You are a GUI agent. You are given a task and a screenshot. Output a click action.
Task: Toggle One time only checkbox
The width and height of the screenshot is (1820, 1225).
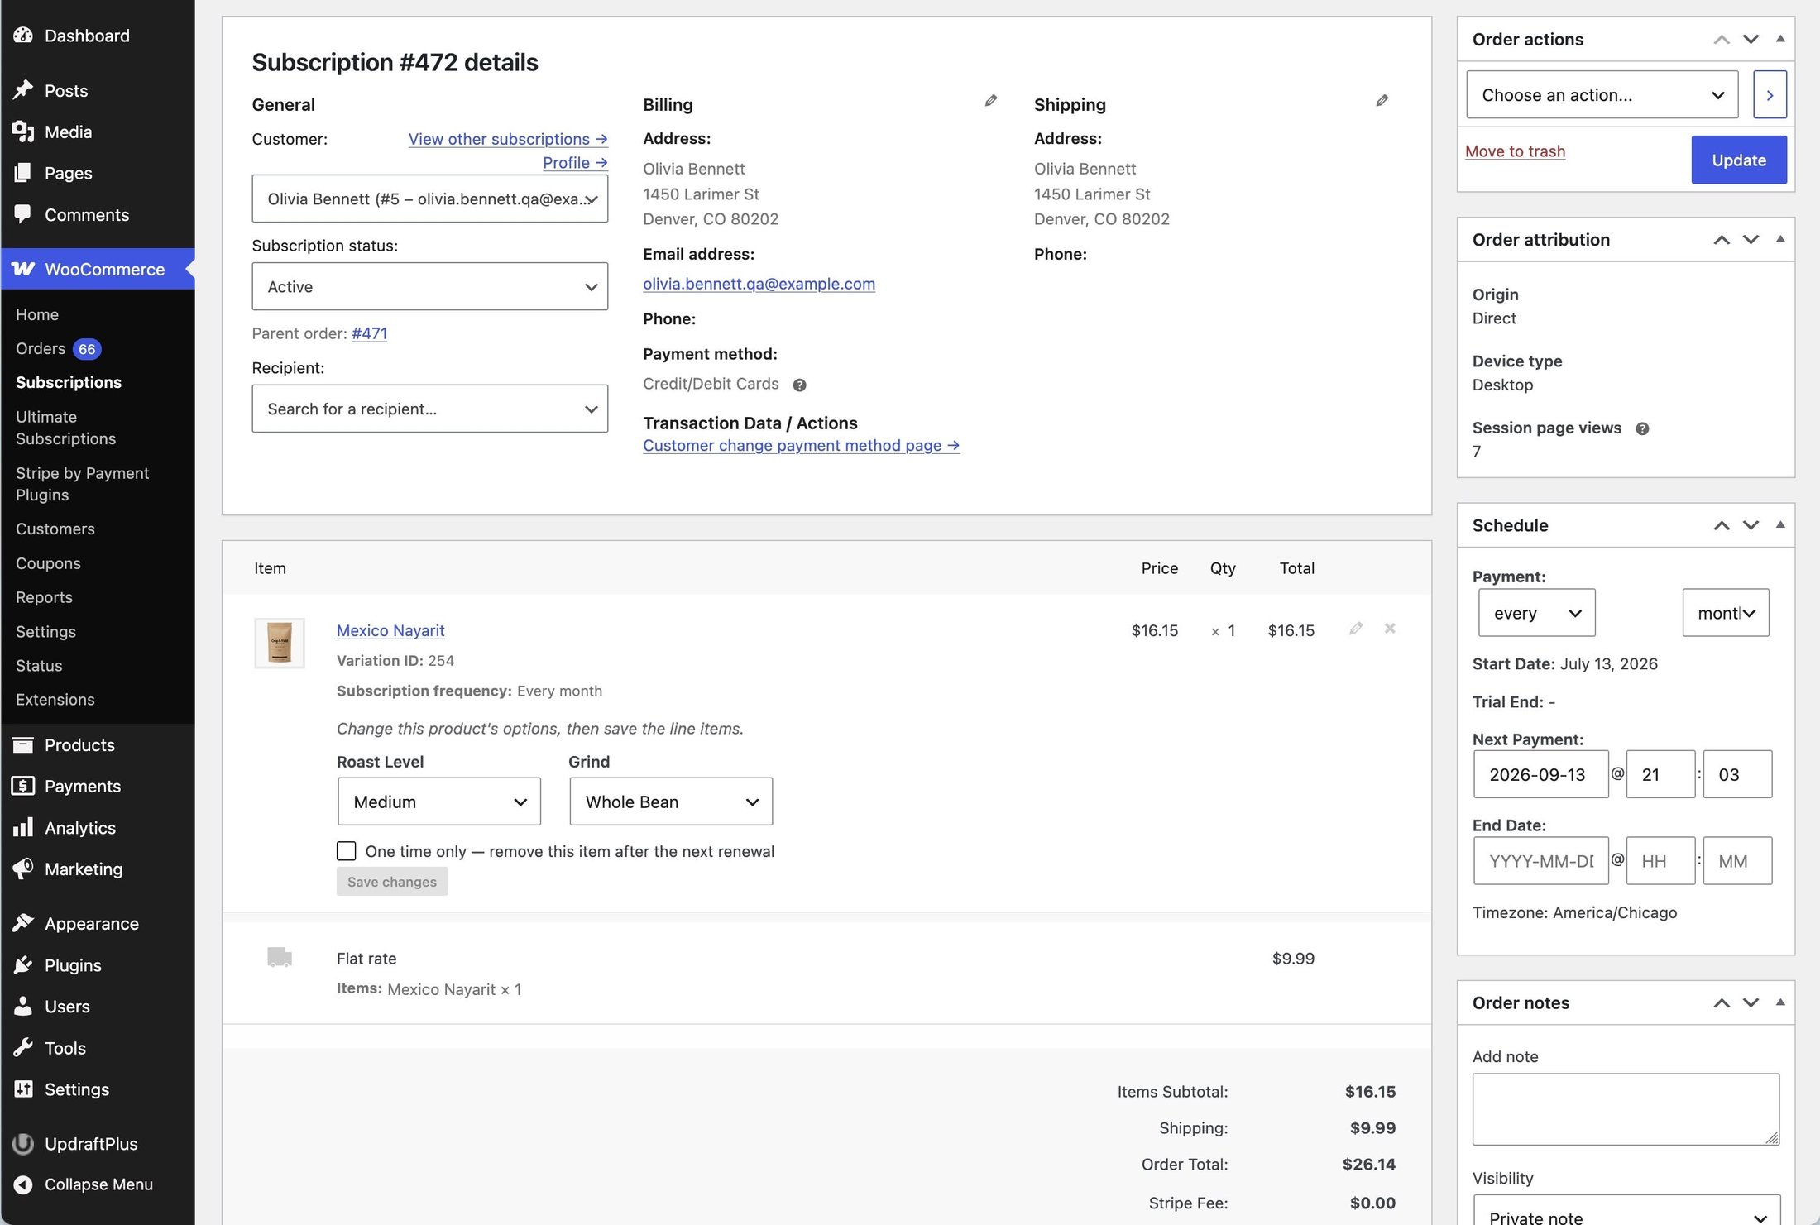[x=347, y=851]
